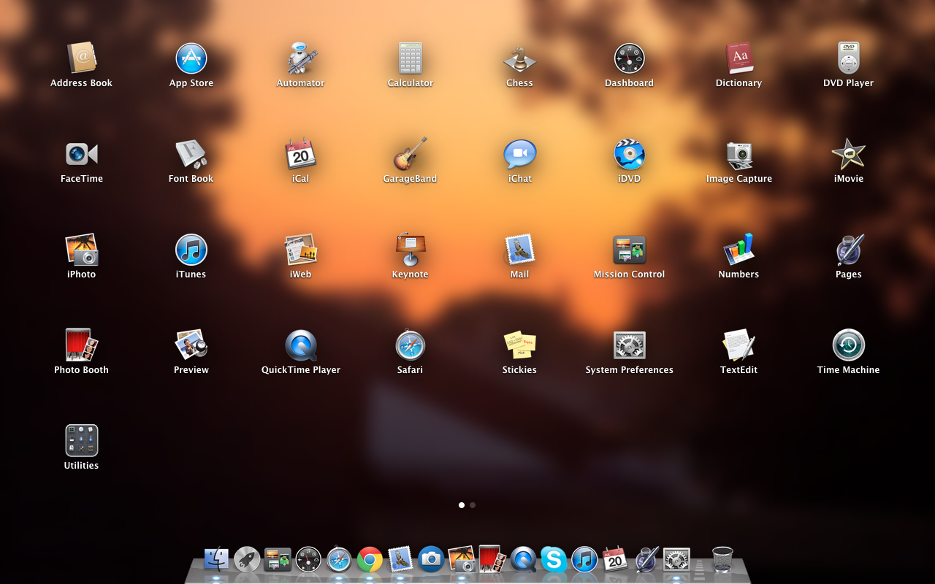Open DVD Player

point(848,58)
